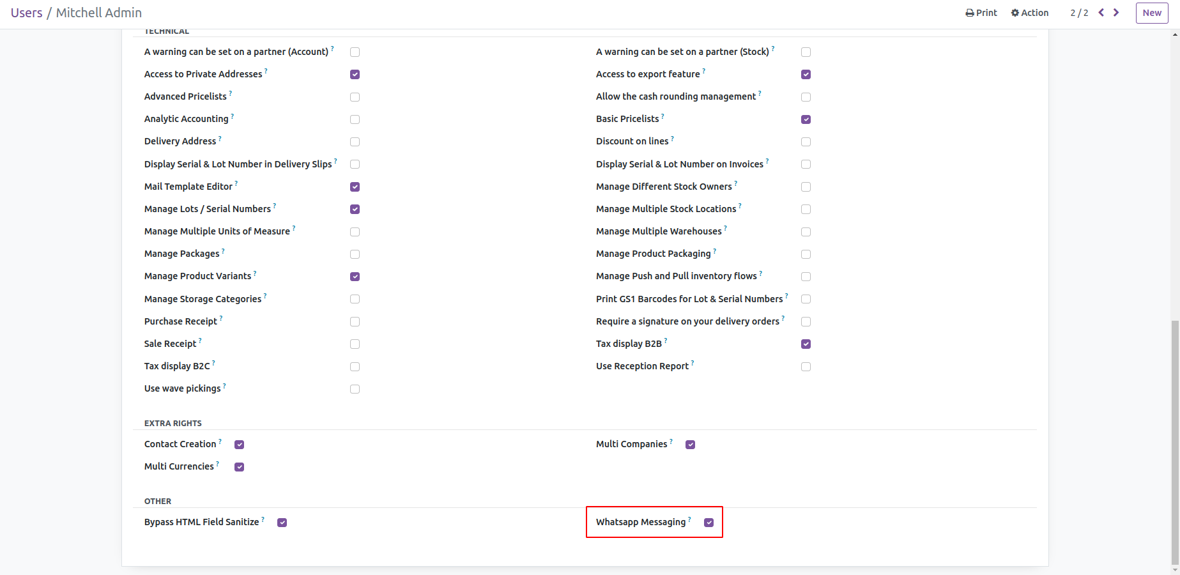Enable Manage Multiple Warehouses checkbox

coord(806,232)
